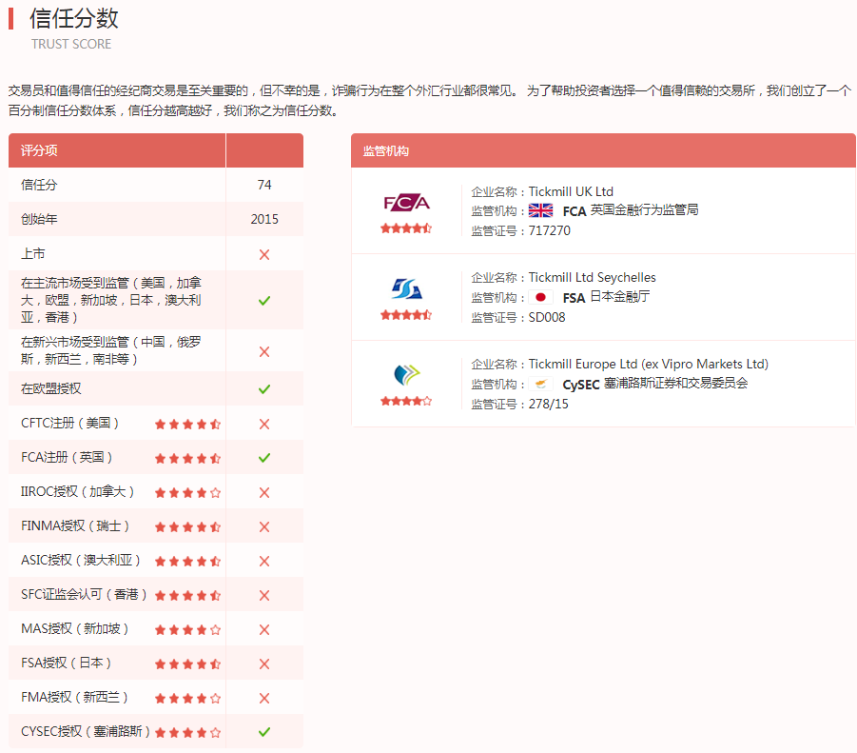Image resolution: width=857 pixels, height=753 pixels.
Task: Click the Cyprus flag icon beside CySEC
Action: (x=540, y=384)
